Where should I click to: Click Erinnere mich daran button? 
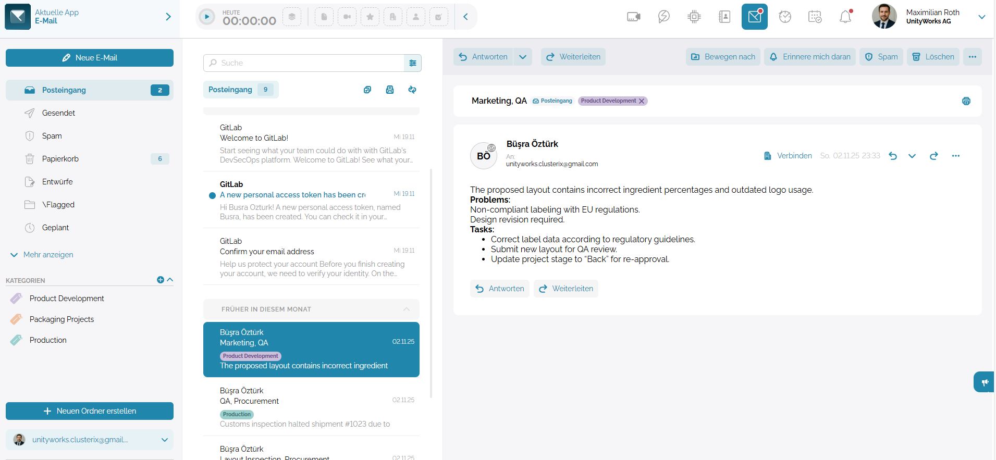(x=810, y=57)
